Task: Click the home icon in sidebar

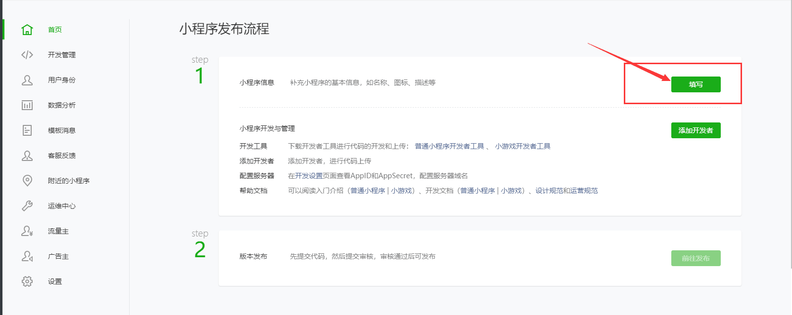Action: point(27,30)
